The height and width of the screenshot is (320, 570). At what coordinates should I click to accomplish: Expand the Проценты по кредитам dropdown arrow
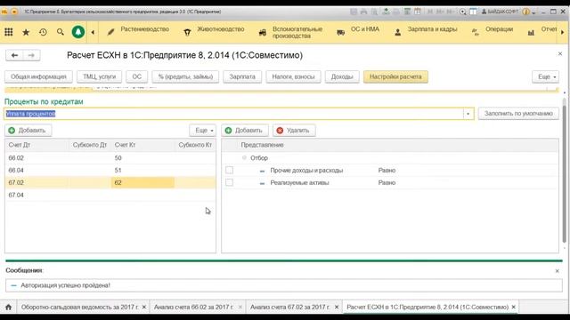coord(468,114)
